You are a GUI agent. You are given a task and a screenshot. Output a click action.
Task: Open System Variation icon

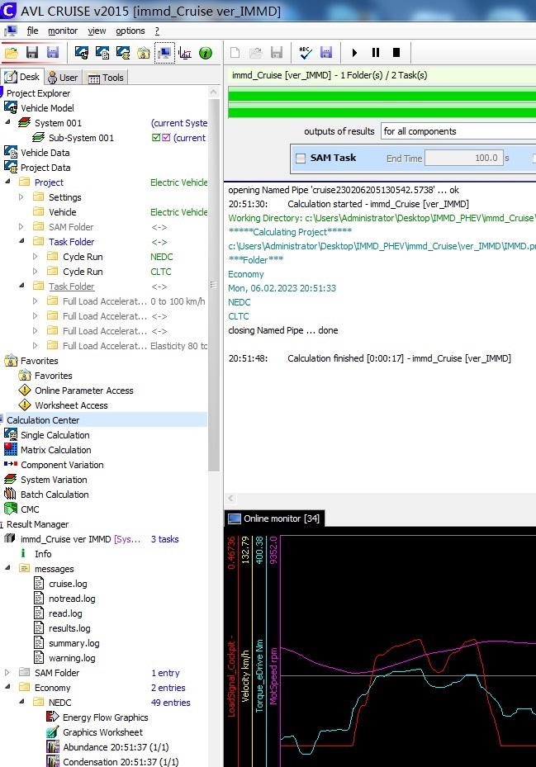pos(11,479)
